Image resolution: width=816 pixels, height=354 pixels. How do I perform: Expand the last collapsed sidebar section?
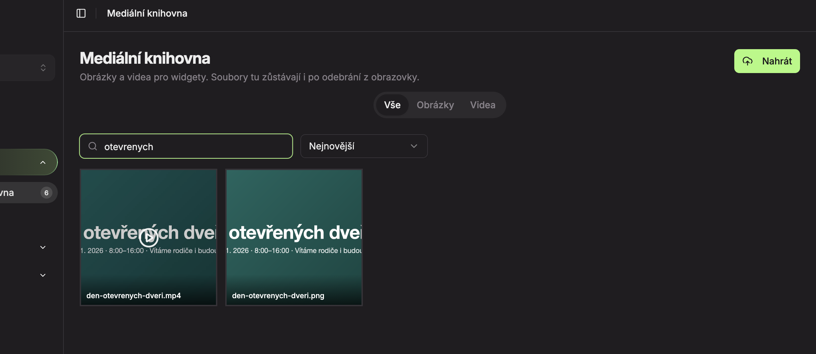(x=43, y=275)
